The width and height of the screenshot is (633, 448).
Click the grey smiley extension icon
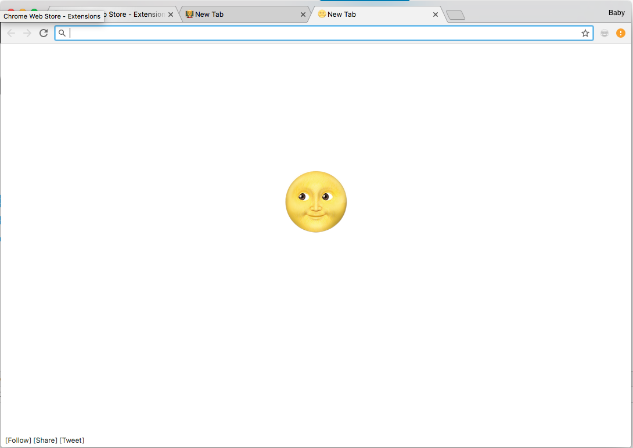[x=605, y=33]
